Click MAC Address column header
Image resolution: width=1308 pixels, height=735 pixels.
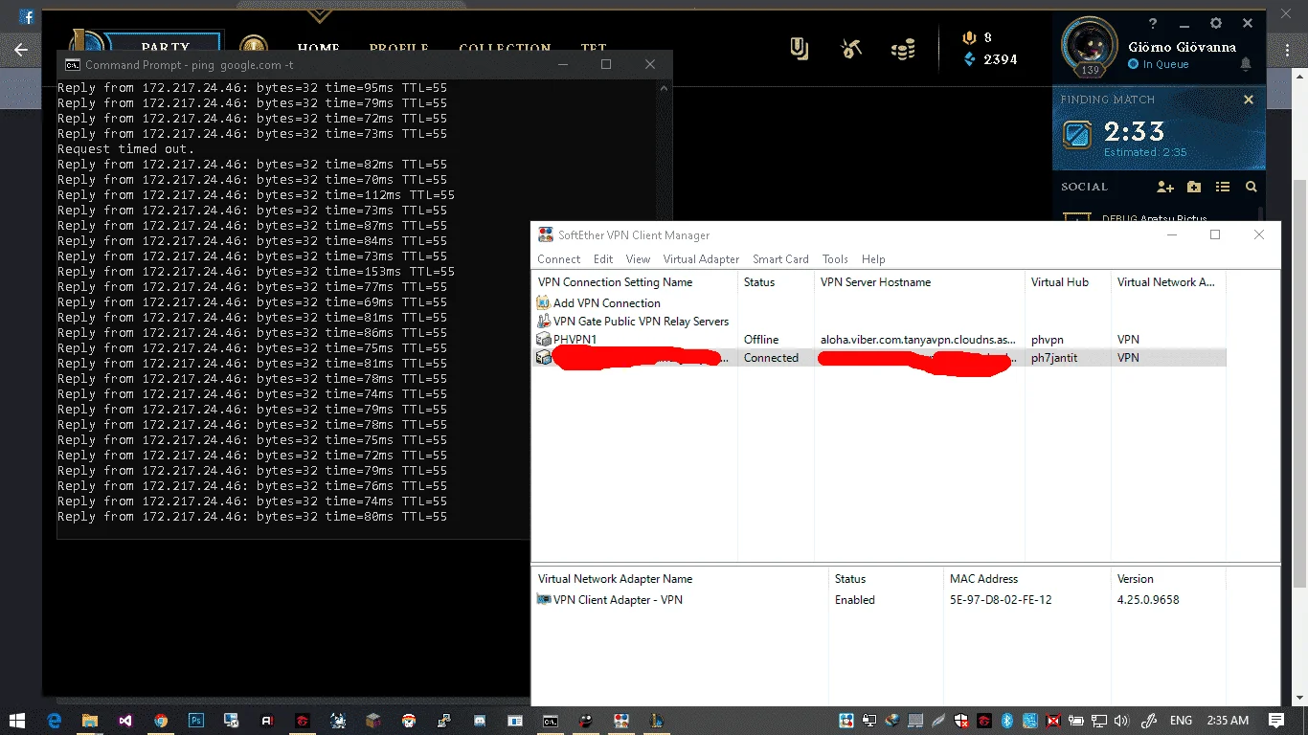1027,579
